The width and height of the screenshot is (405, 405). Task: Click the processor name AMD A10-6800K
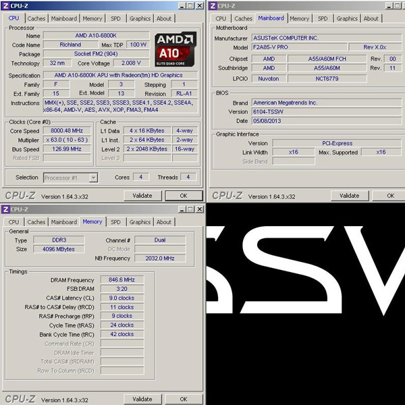point(96,35)
